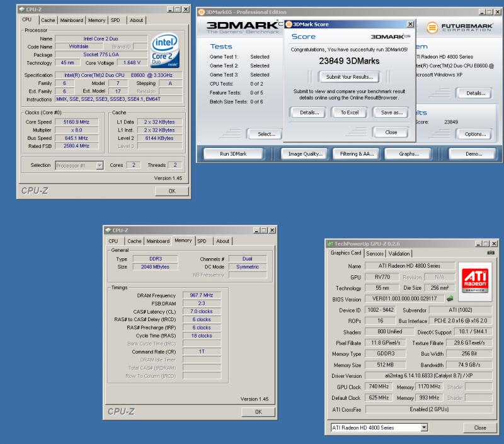Image resolution: width=504 pixels, height=444 pixels.
Task: Open the ATI Radeon HD 4800 Series dropdown
Action: pos(424,427)
